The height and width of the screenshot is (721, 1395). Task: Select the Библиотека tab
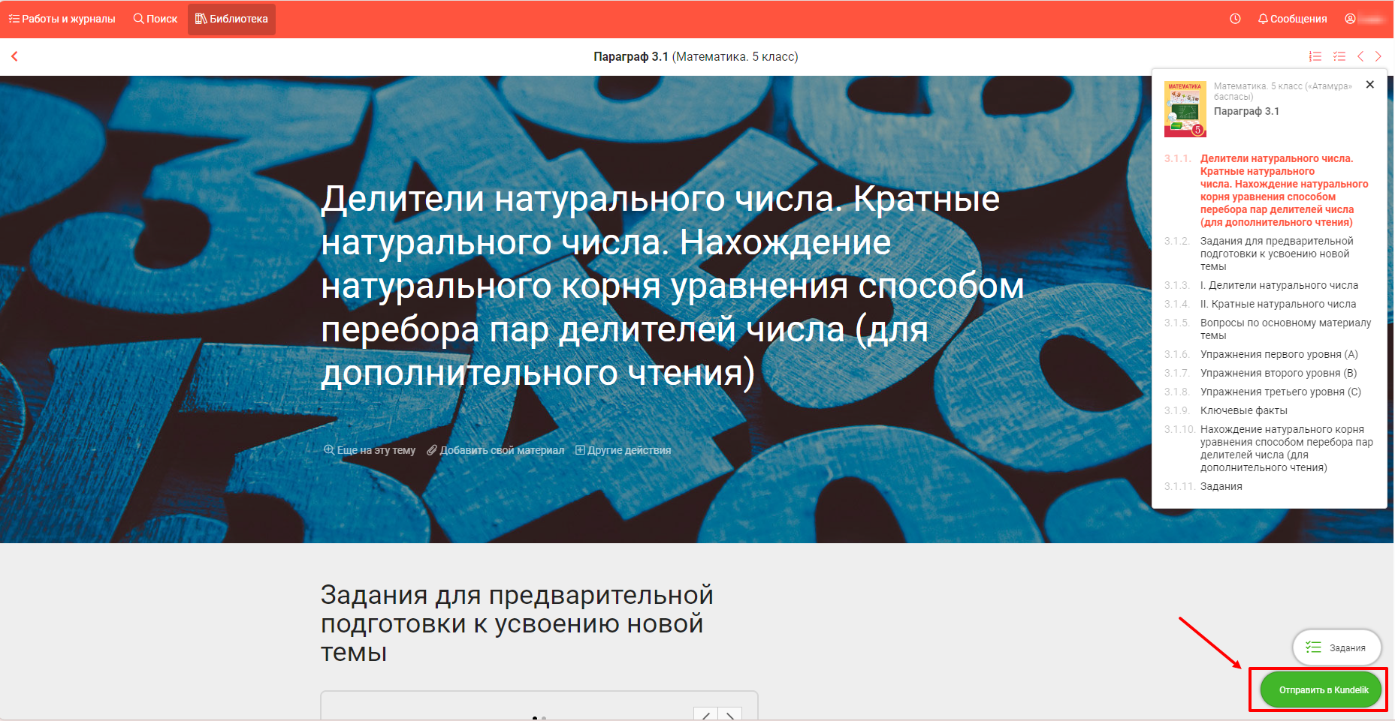click(231, 19)
